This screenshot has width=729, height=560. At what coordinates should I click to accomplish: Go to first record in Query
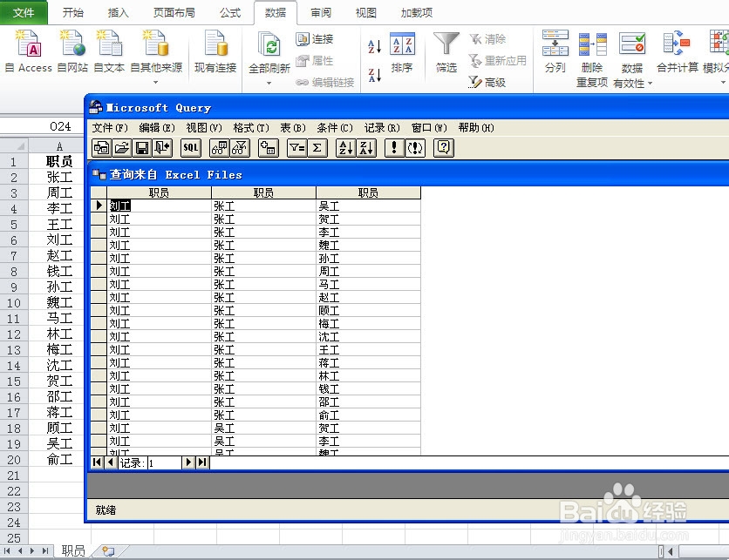click(97, 462)
